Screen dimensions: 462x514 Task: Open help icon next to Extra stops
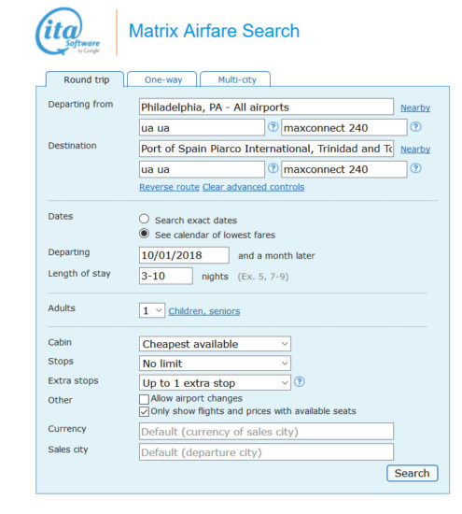299,382
